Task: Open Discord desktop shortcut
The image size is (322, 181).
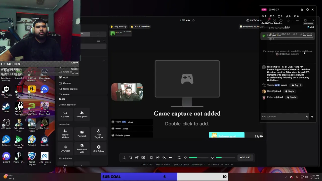Action: [x=6, y=158]
